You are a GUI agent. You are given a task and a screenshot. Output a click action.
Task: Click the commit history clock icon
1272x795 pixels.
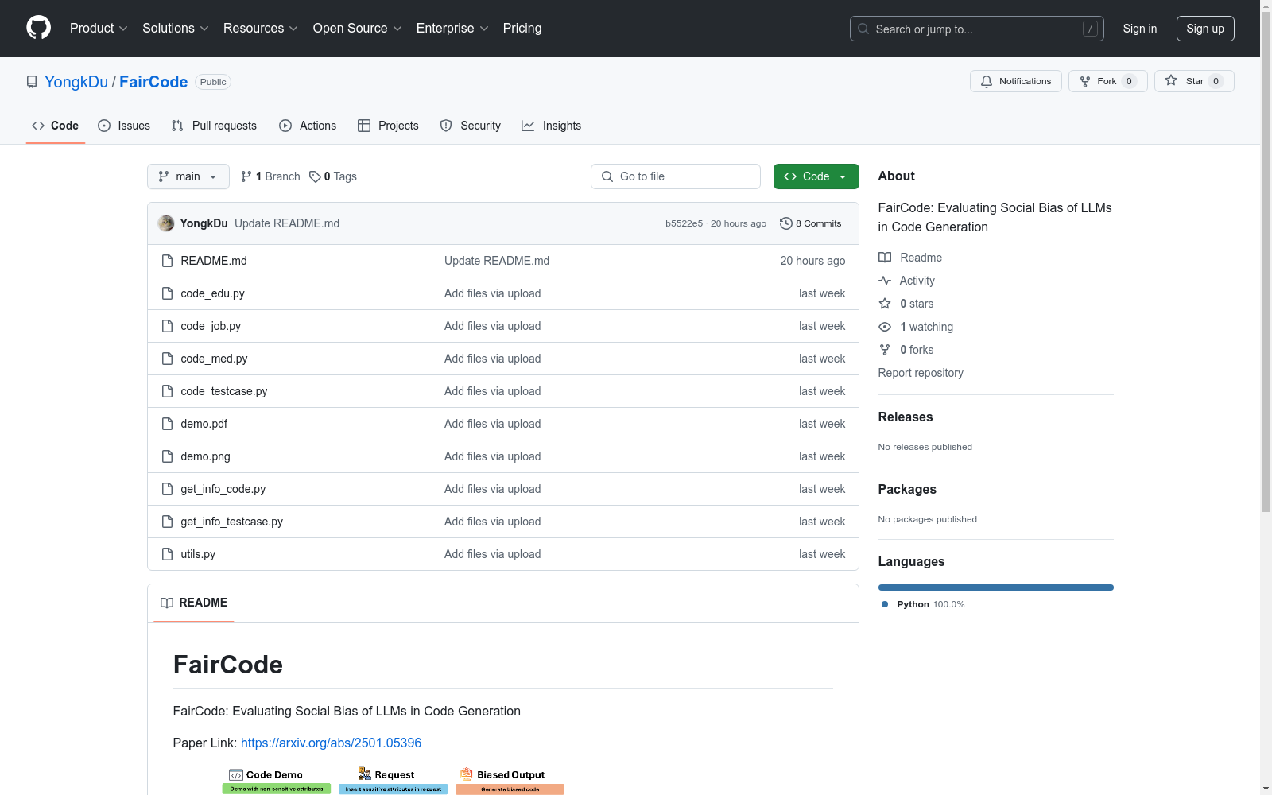pos(786,223)
